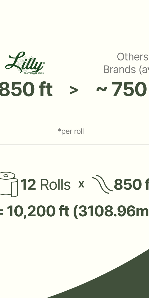Click the 12 Rolls label

[45, 184]
